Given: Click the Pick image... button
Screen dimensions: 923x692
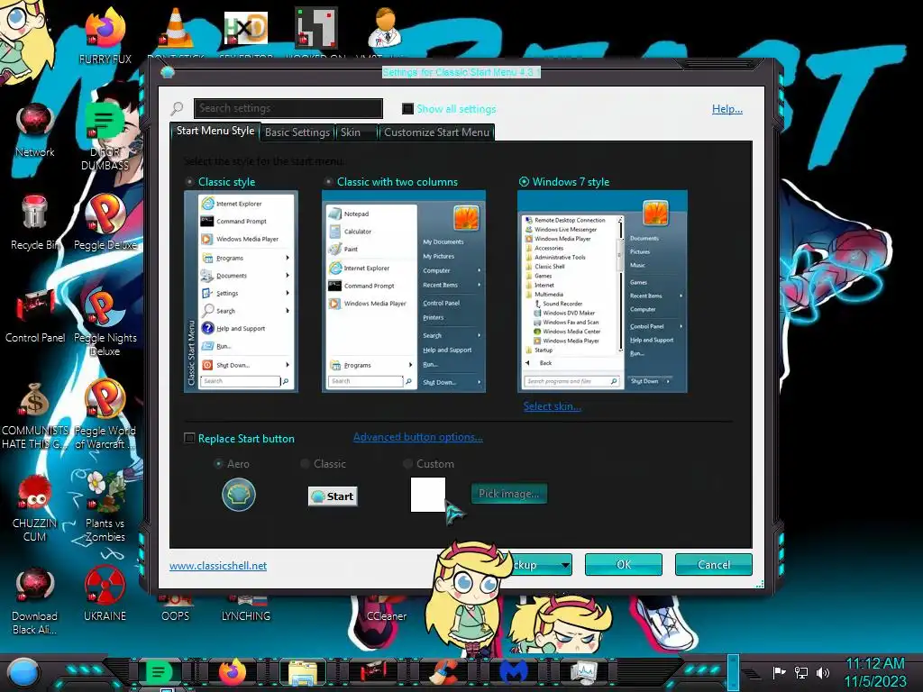Looking at the screenshot, I should 509,494.
